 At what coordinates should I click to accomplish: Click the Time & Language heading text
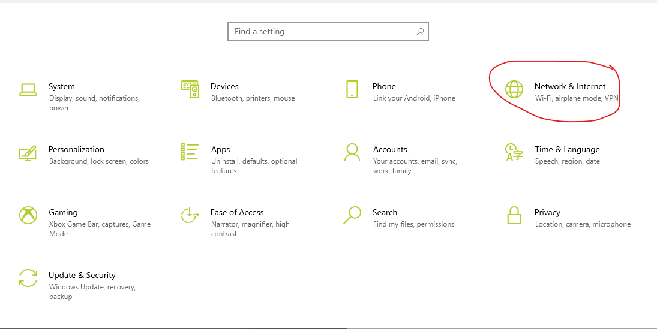tap(568, 149)
